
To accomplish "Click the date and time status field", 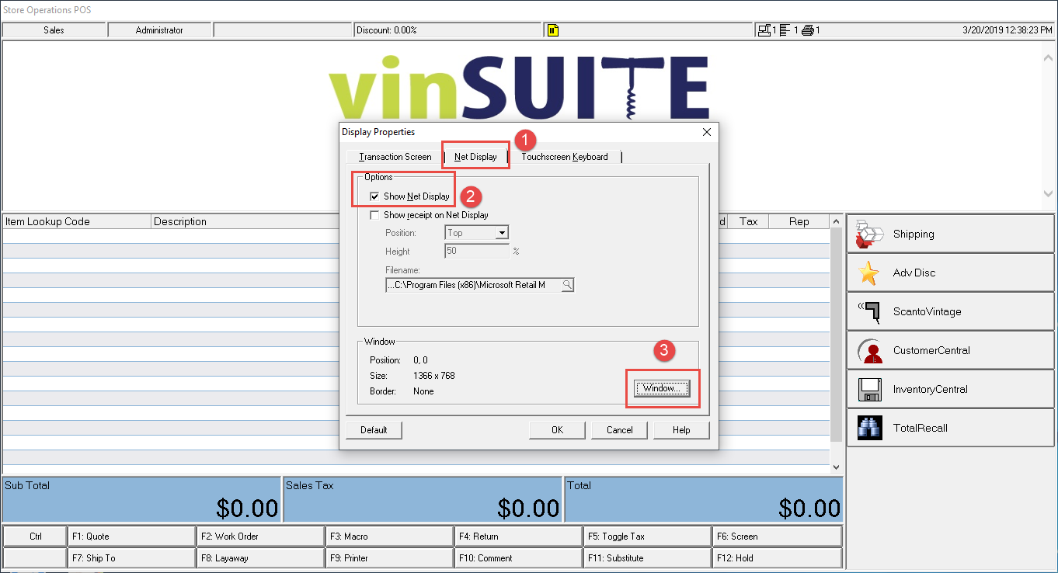I will [1007, 30].
